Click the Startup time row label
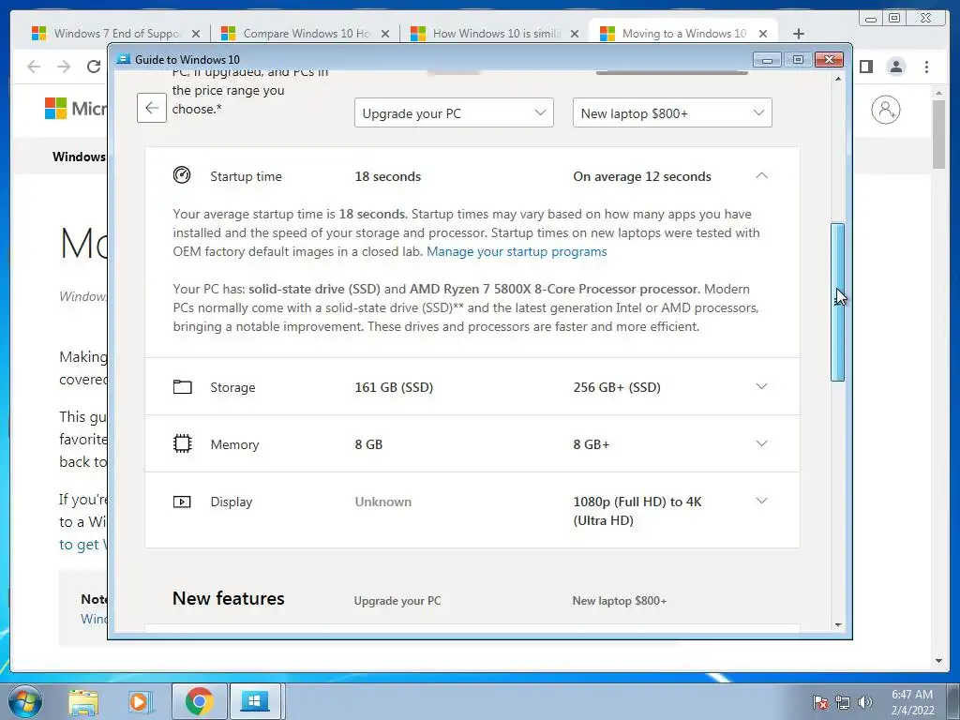The height and width of the screenshot is (720, 960). click(247, 176)
